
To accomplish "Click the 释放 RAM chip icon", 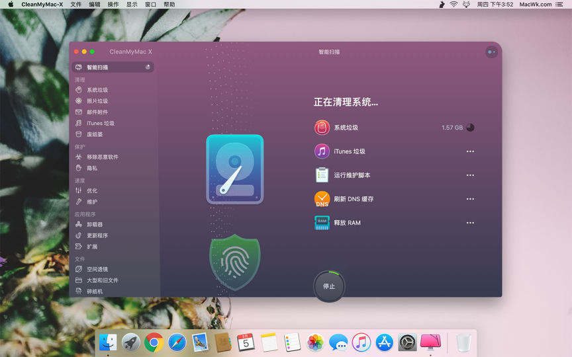I will pos(322,223).
